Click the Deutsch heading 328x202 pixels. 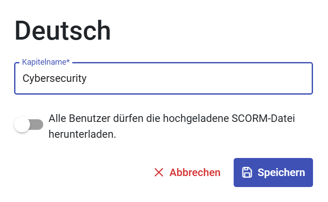coord(63,31)
